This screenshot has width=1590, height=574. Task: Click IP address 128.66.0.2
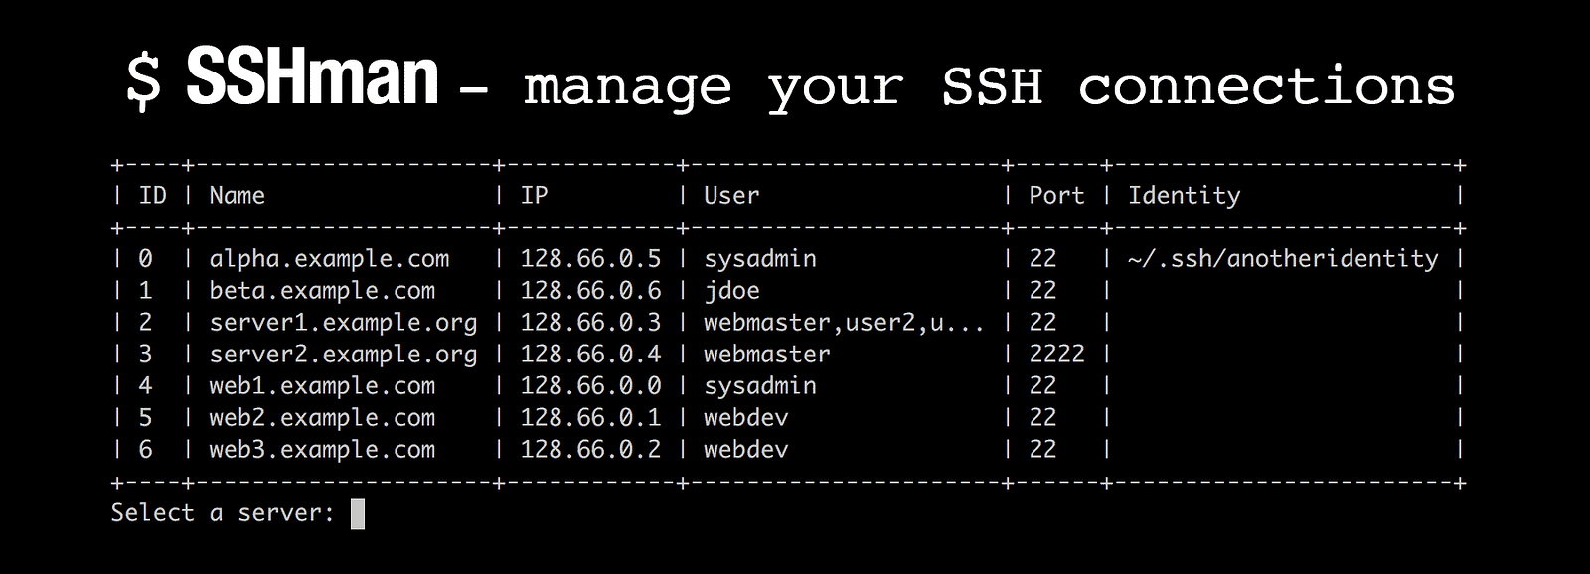pos(590,450)
